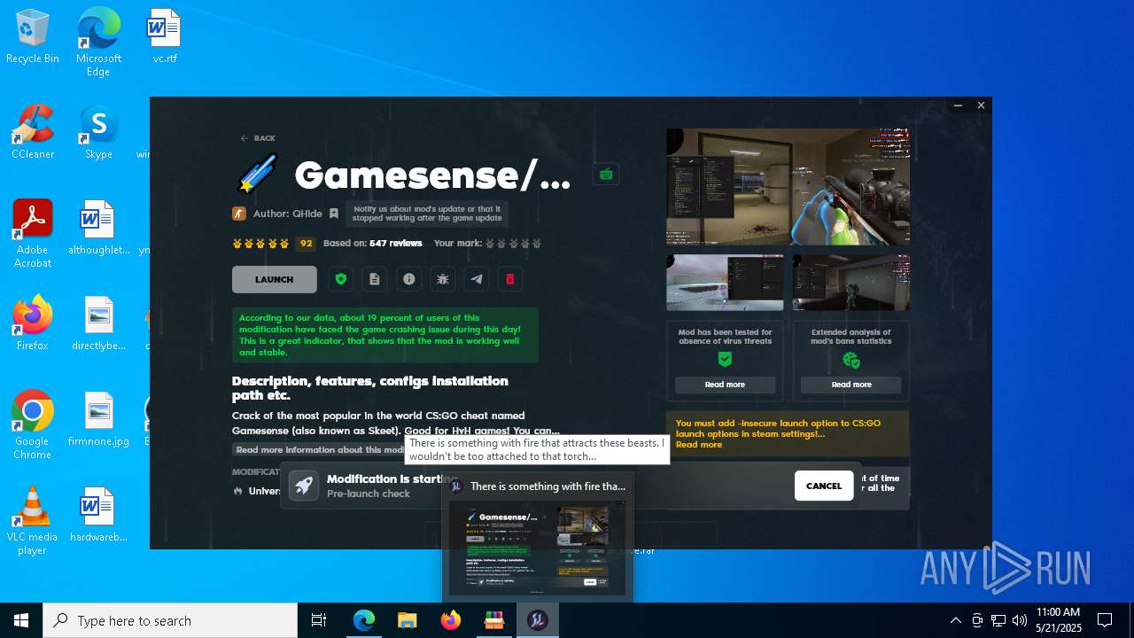The height and width of the screenshot is (638, 1134).
Task: Click the green virus-free shield checkmark
Action: point(725,360)
